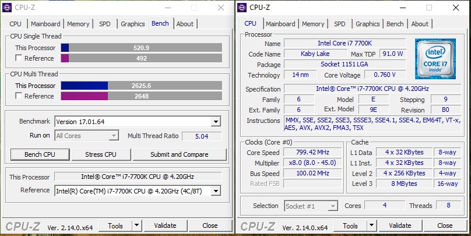Open About tab in right window

[420, 24]
